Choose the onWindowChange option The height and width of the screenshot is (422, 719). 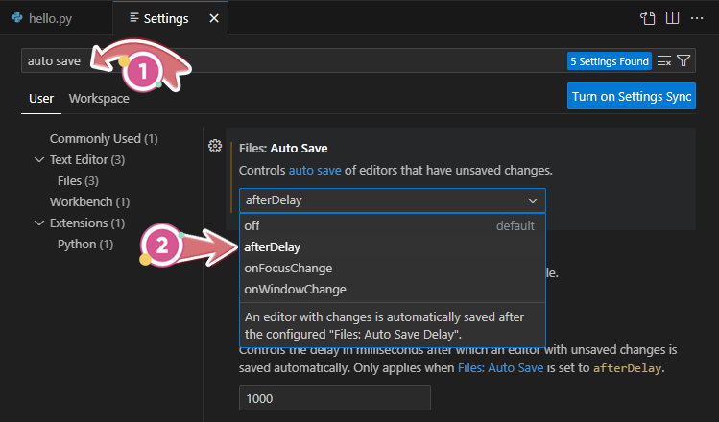[x=295, y=289]
